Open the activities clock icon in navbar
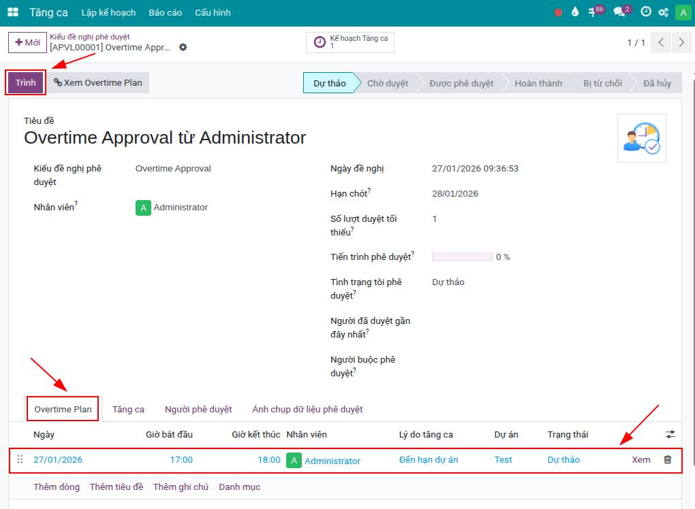Screen dimensions: 695x509 pyautogui.click(x=646, y=12)
